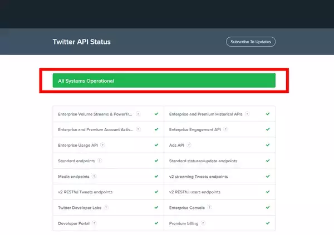
Task: Click the All Systems Operational banner
Action: coord(164,81)
